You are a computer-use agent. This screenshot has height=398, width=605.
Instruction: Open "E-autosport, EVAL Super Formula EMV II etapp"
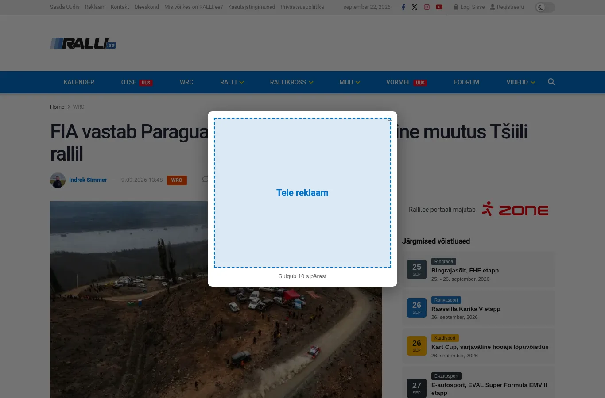[489, 389]
